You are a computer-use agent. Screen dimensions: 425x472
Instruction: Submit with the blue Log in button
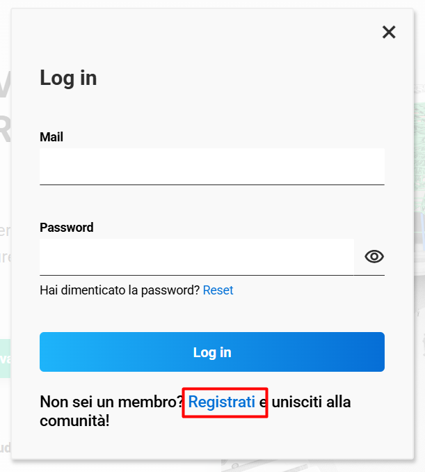coord(212,352)
